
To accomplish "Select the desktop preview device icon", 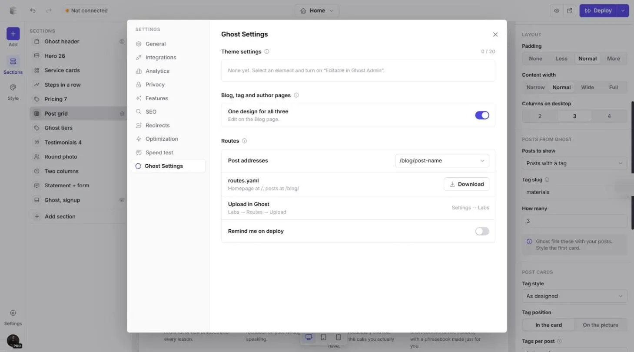I will pyautogui.click(x=309, y=337).
